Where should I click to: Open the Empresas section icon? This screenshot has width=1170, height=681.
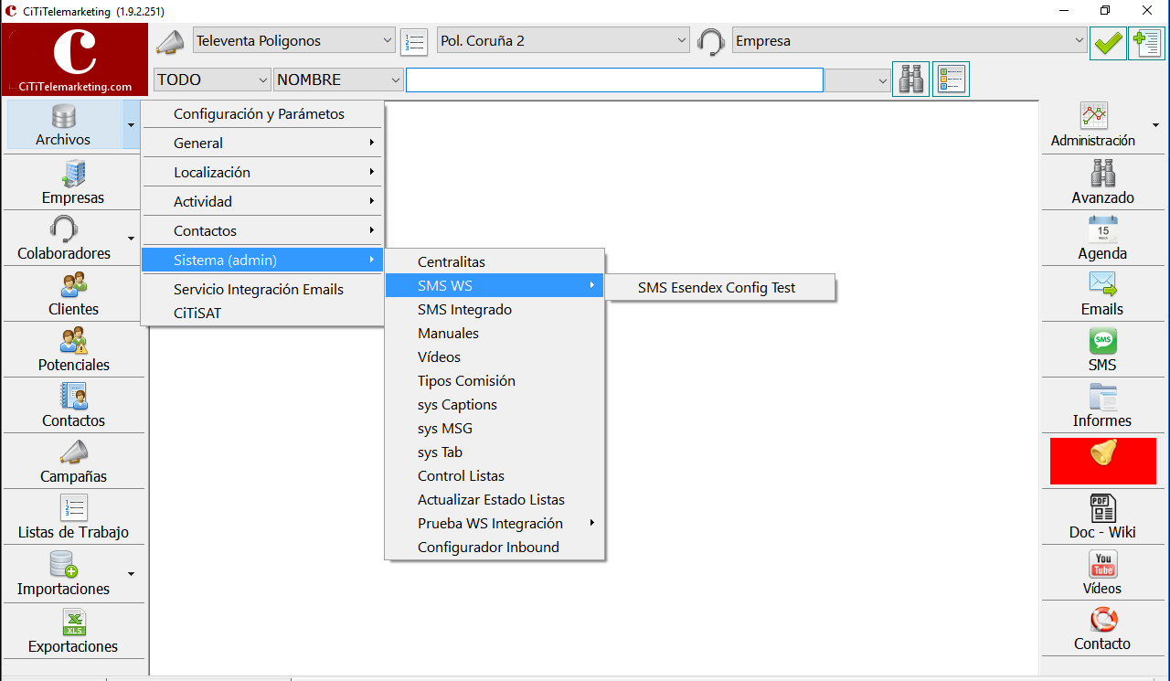coord(73,182)
